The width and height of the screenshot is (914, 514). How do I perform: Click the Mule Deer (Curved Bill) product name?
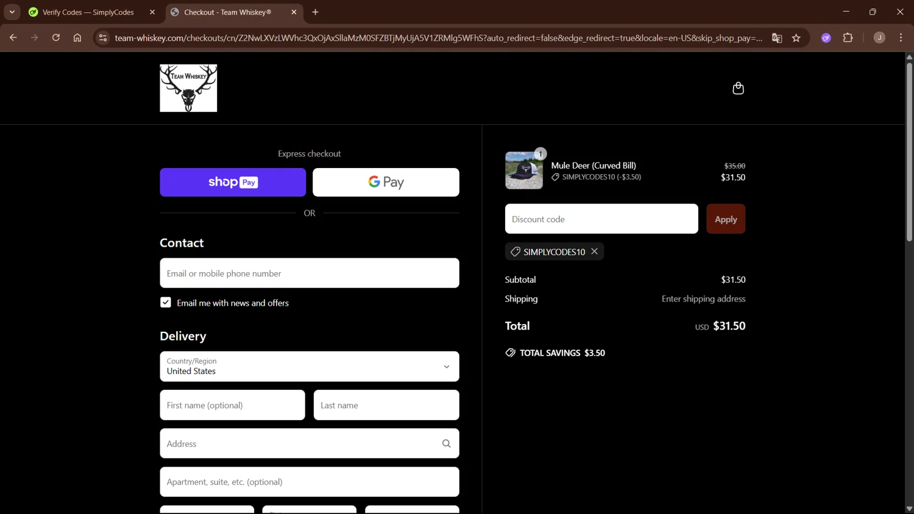(x=593, y=166)
